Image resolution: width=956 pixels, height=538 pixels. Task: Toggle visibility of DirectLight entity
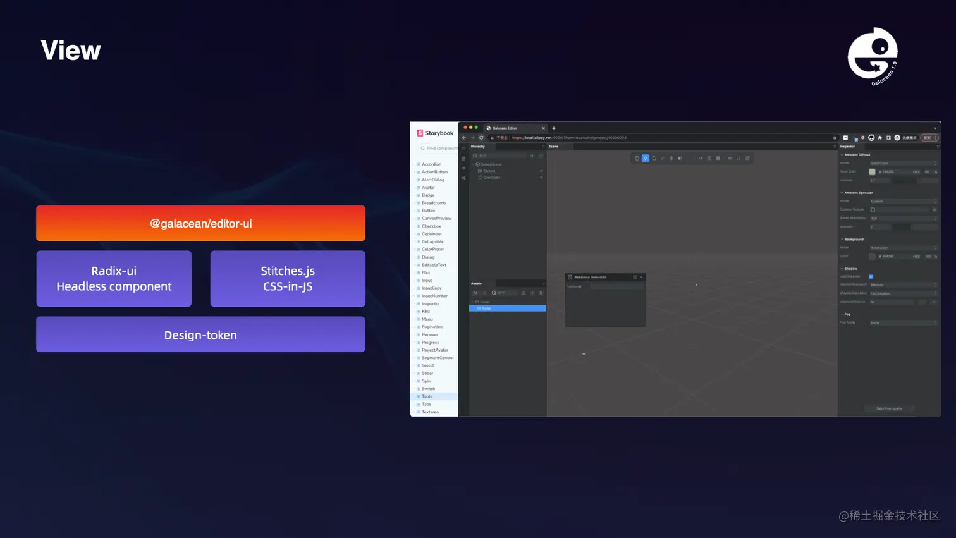coord(541,178)
